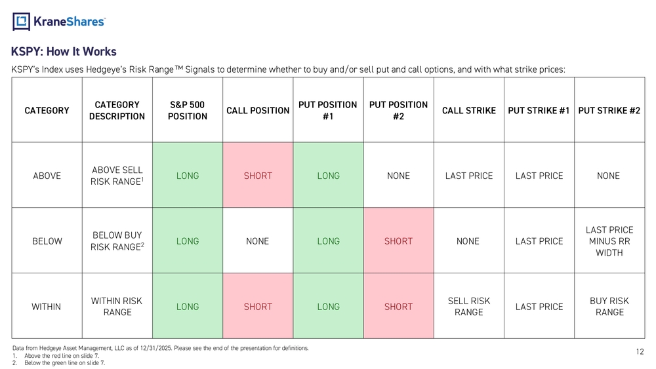The image size is (656, 369).
Task: Click the WITHIN category row label
Action: pos(47,306)
